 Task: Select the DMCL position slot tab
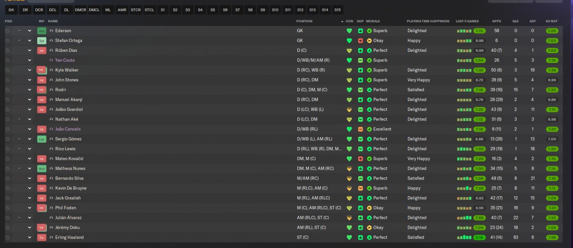tap(94, 9)
